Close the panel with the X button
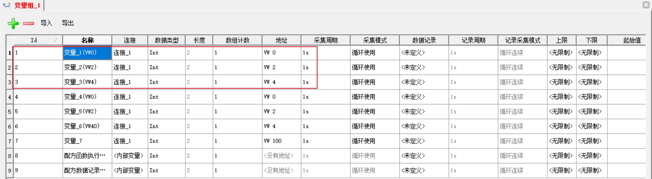The image size is (652, 179). pos(646,5)
